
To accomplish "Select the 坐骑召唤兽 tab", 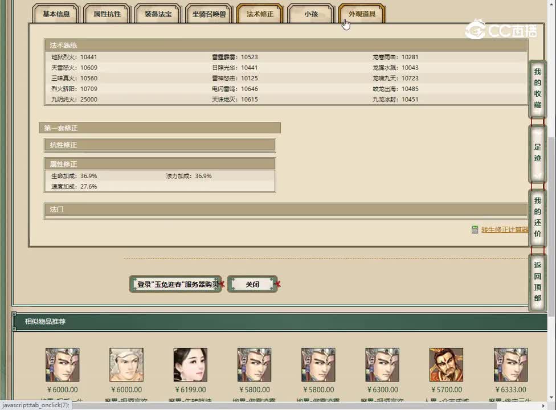I will tap(209, 14).
